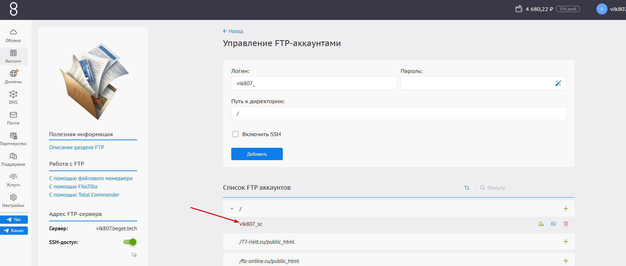
Task: Toggle the SSH-доступ switch off
Action: 130,242
